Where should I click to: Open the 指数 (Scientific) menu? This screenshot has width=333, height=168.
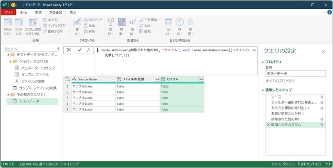coord(132,26)
